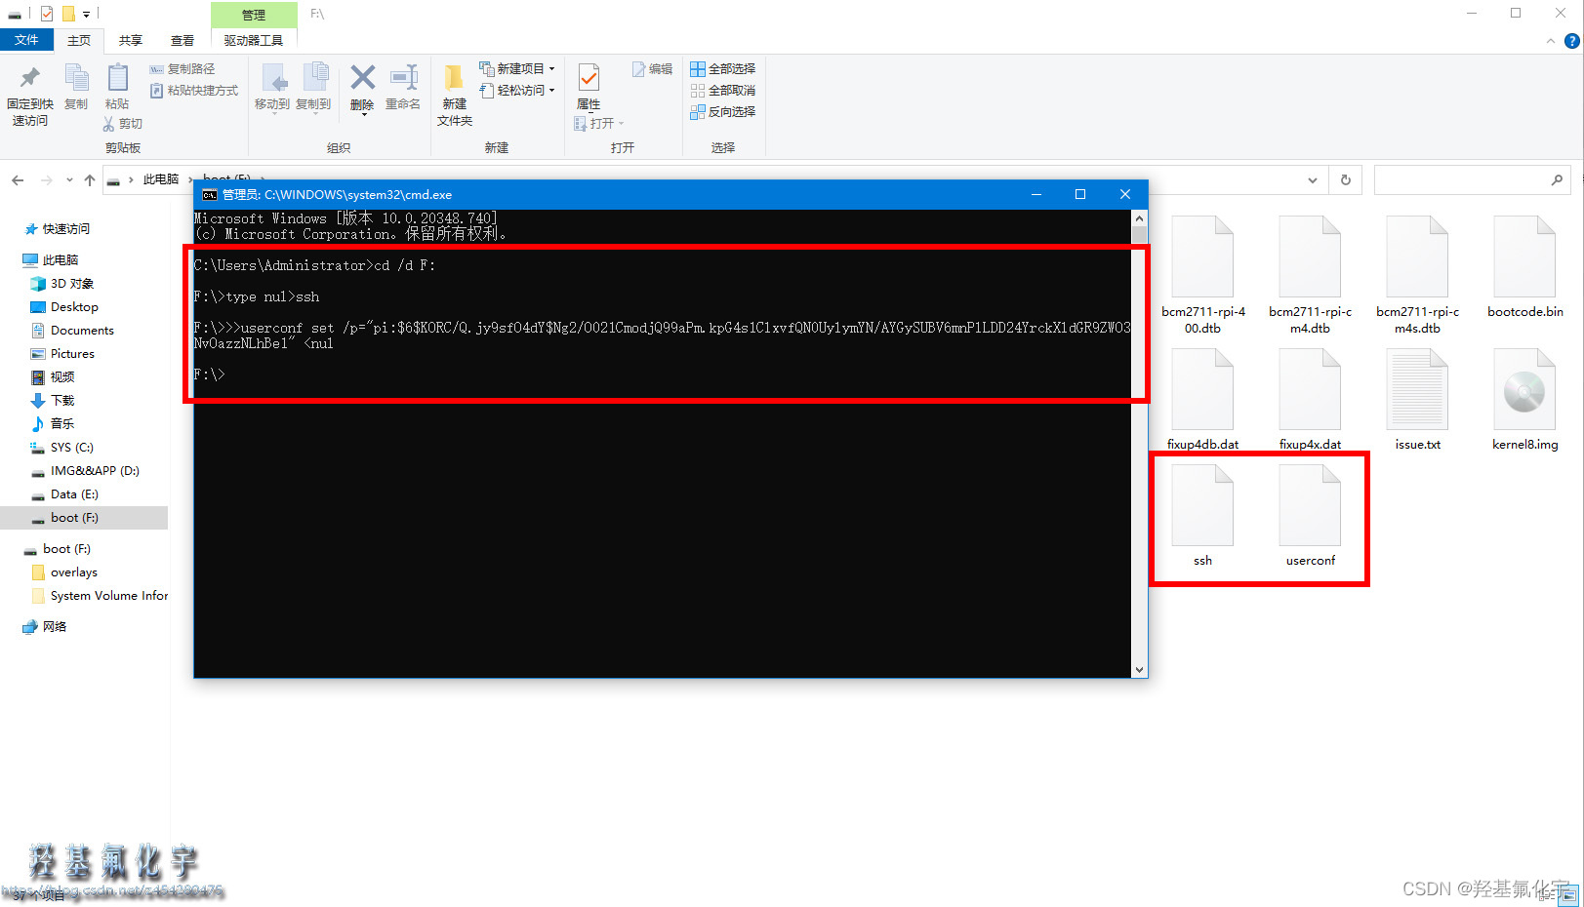Screen dimensions: 1584x907
Task: Click Copy path (复制路径)
Action: 183,69
